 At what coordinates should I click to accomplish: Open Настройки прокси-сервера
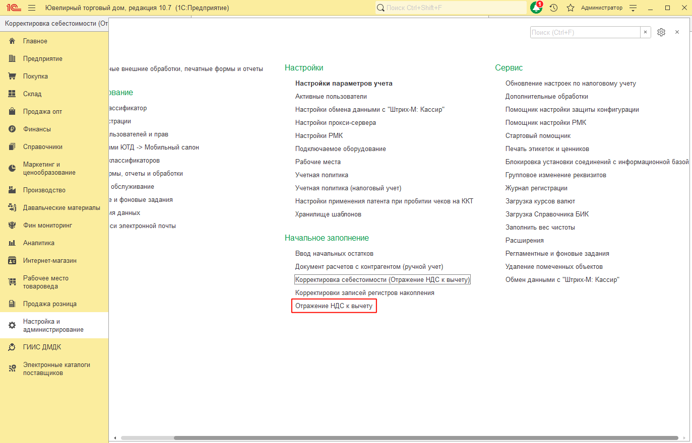pos(336,123)
